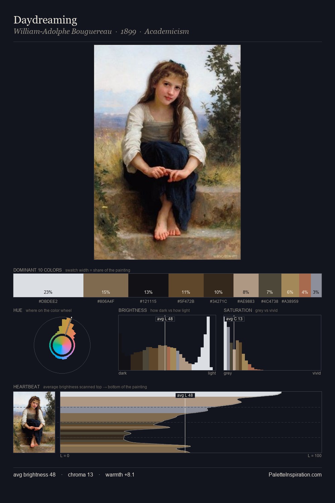This screenshot has width=335, height=503.
Task: Click the avg L 48 marker in Heartbeat chart
Action: click(185, 395)
